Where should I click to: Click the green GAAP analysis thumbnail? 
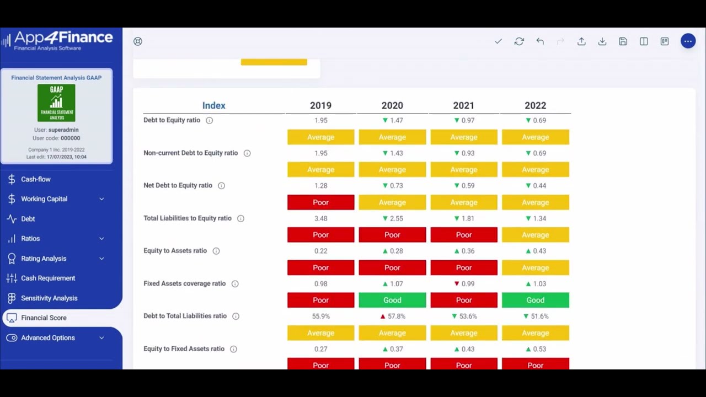point(56,103)
